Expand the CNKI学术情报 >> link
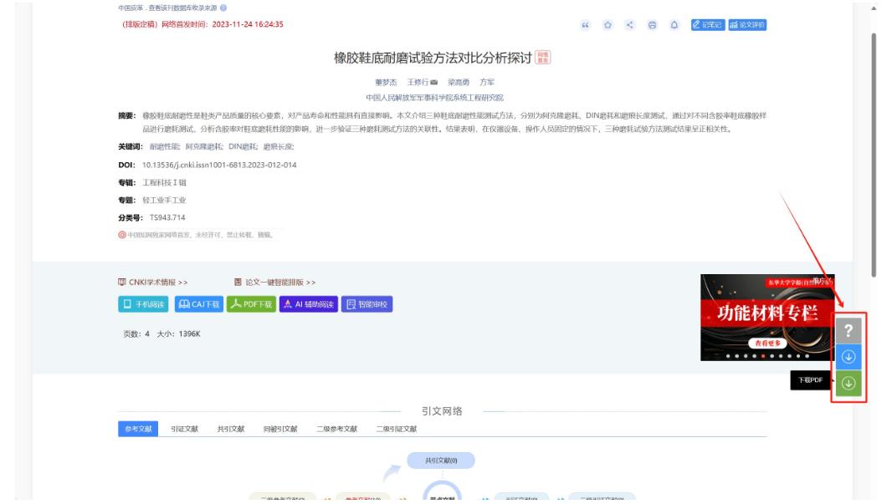 tap(153, 283)
